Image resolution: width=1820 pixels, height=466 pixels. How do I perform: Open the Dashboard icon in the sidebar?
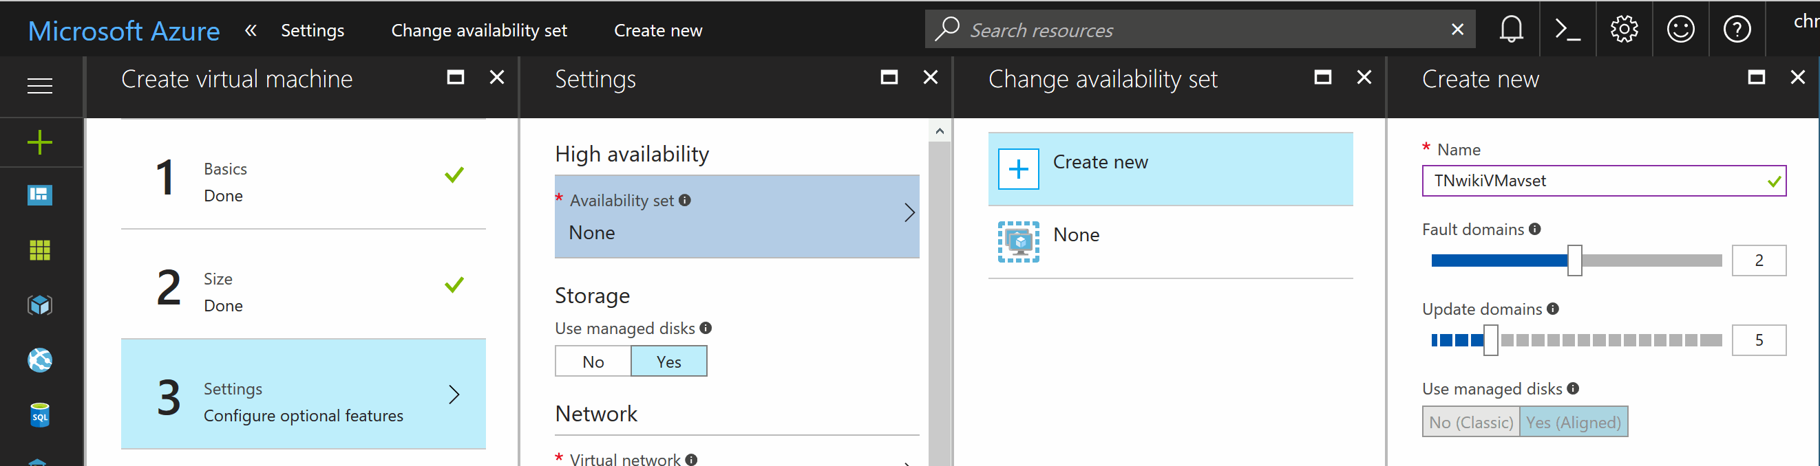point(39,195)
